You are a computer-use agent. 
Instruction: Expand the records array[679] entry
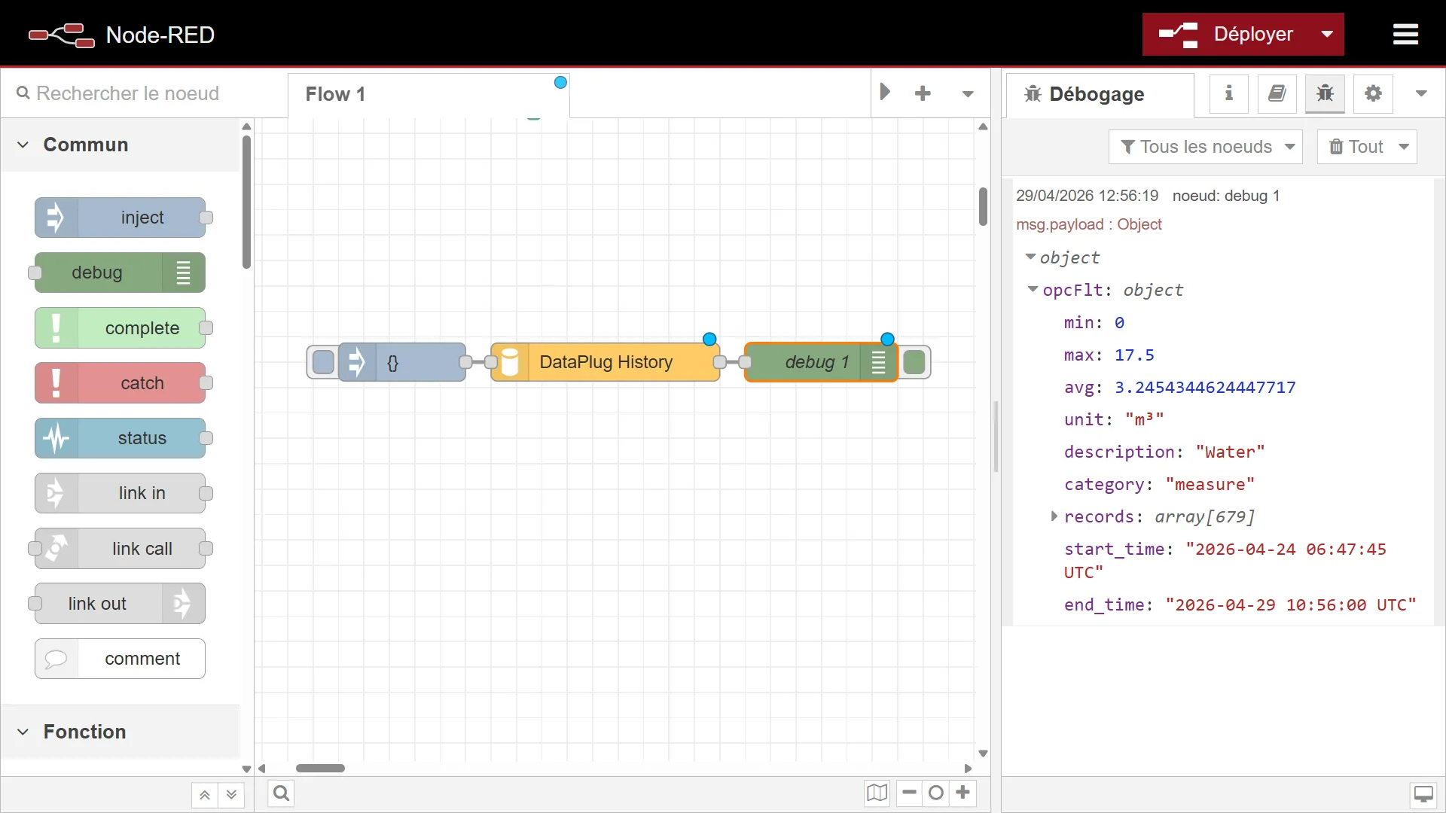1054,516
